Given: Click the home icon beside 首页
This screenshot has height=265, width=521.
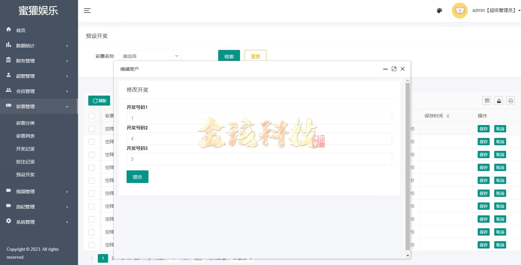Looking at the screenshot, I should [9, 29].
